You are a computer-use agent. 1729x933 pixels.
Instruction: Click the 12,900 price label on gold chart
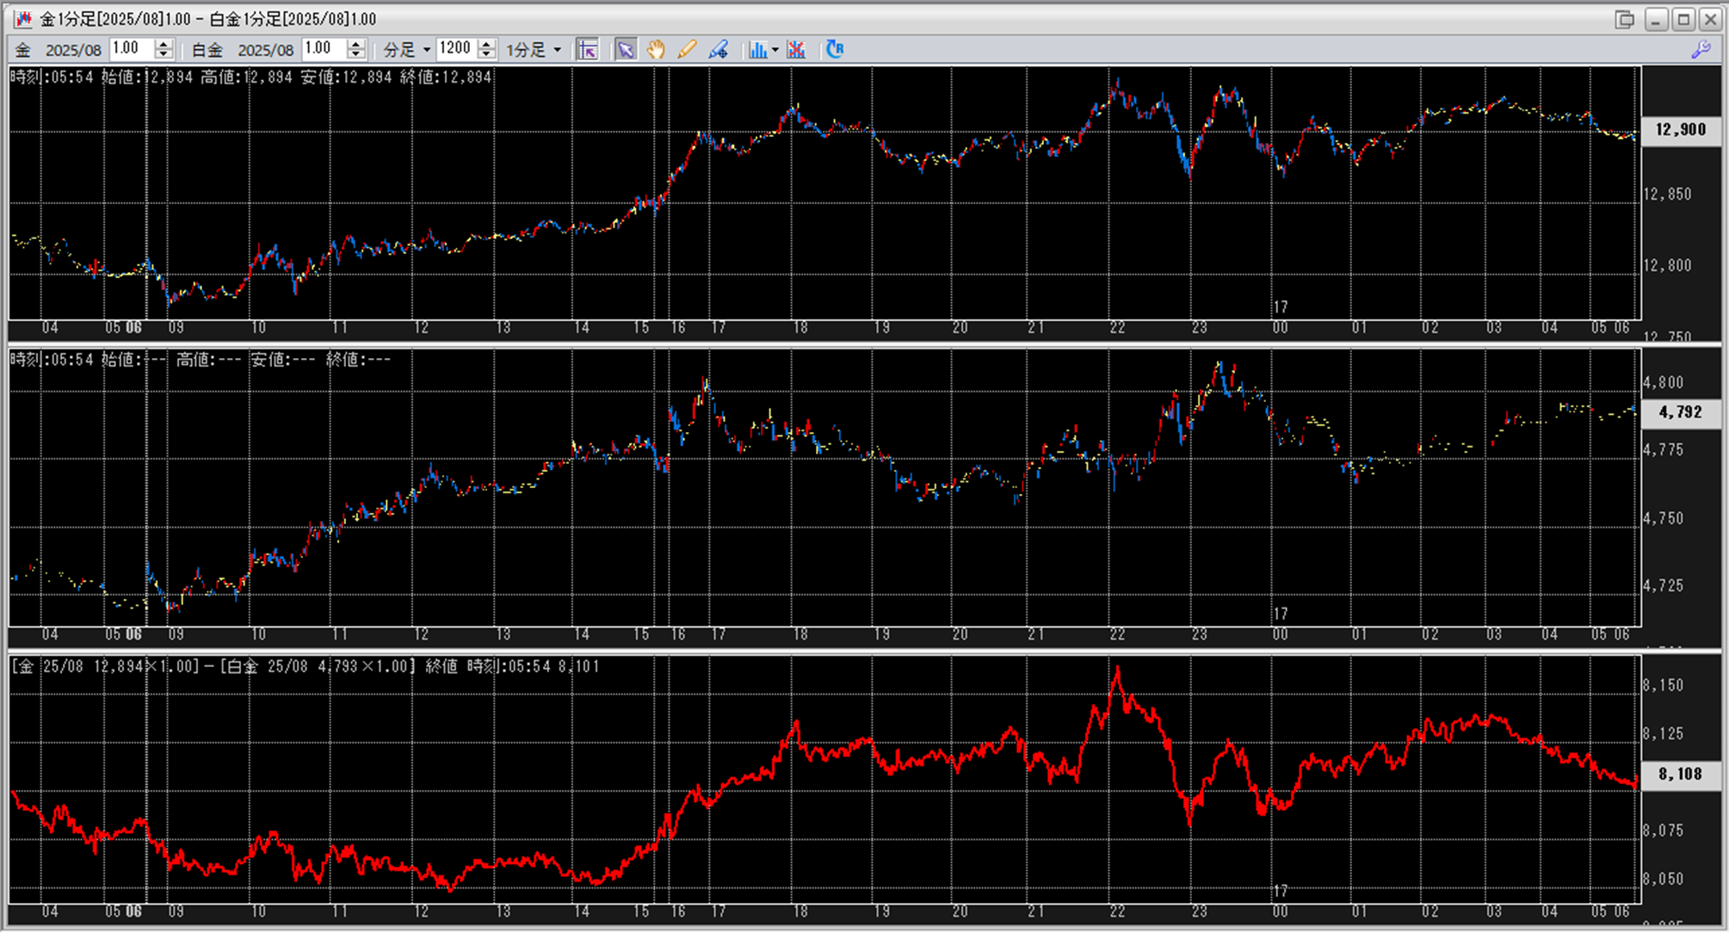tap(1679, 130)
